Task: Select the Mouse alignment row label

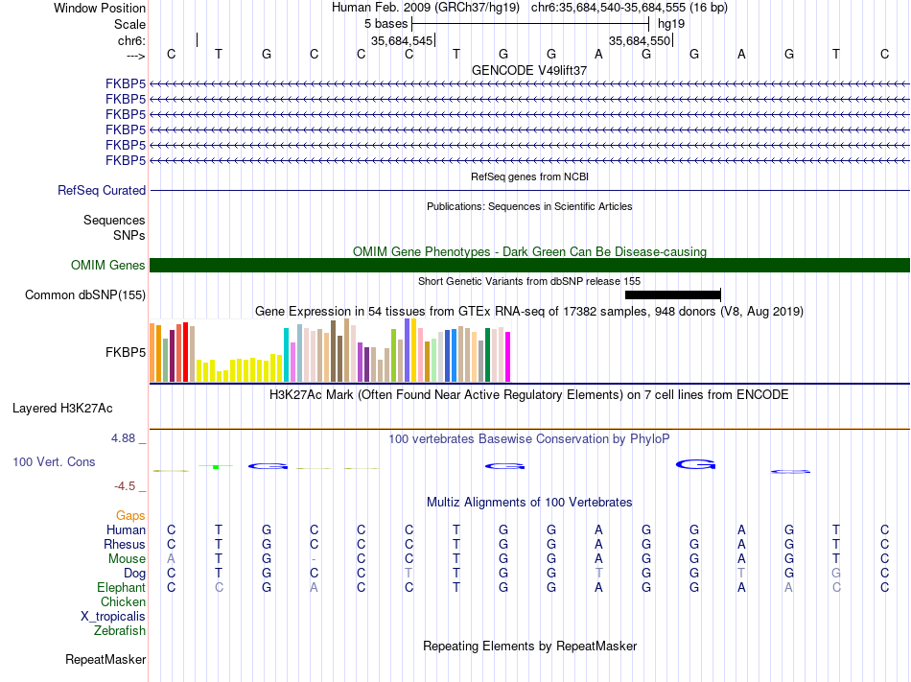Action: click(x=127, y=559)
